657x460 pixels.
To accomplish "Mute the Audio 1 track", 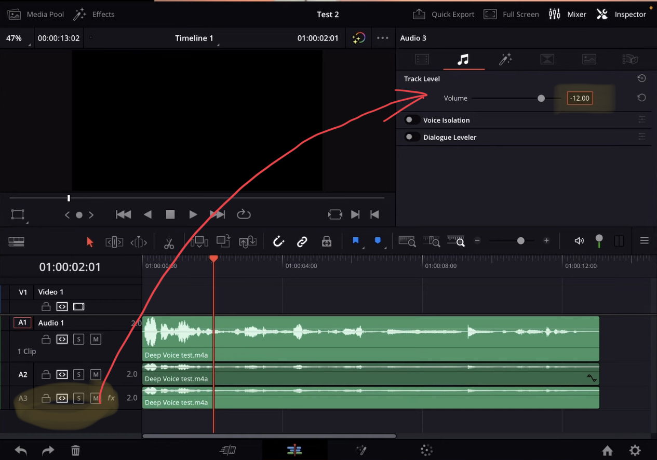I will point(96,339).
